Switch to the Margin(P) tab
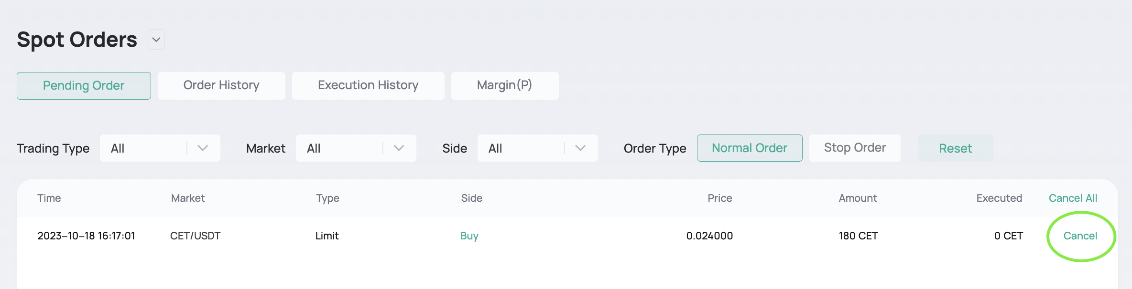Viewport: 1132px width, 289px height. [505, 86]
